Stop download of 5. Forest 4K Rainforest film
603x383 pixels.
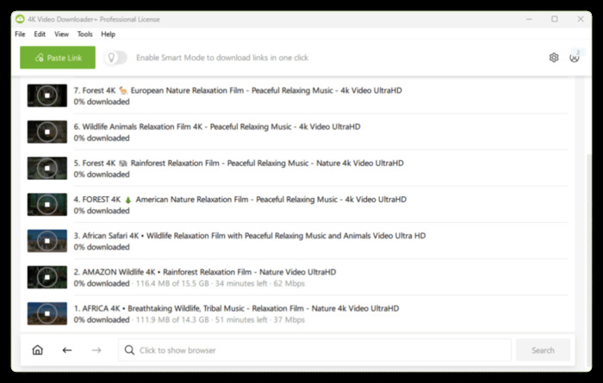click(x=47, y=168)
